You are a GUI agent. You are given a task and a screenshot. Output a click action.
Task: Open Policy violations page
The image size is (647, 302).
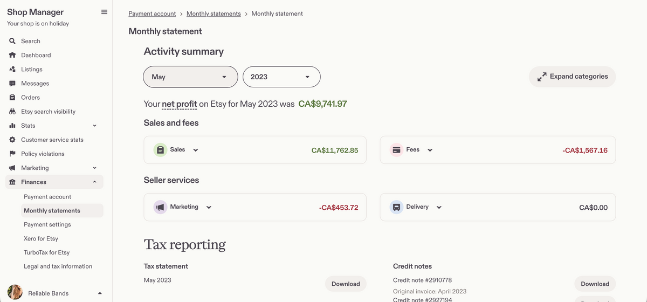click(x=43, y=154)
